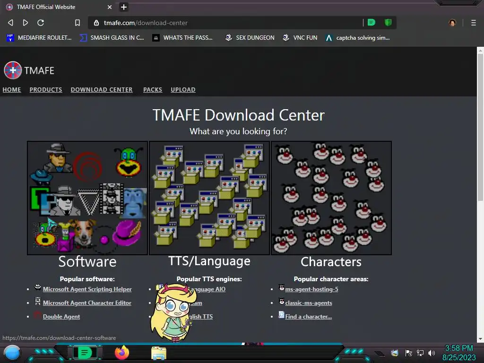Open the network tray icon
This screenshot has width=484, height=363.
tap(420, 353)
